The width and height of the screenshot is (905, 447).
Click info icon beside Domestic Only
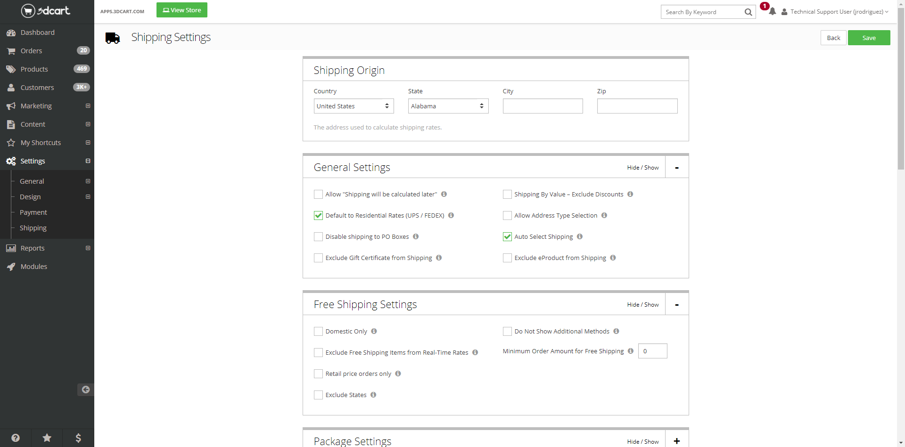[374, 331]
